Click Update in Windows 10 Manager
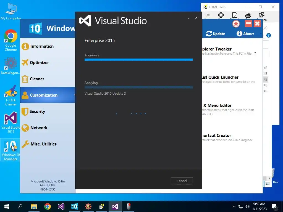Image resolution: width=283 pixels, height=212 pixels. 216,33
